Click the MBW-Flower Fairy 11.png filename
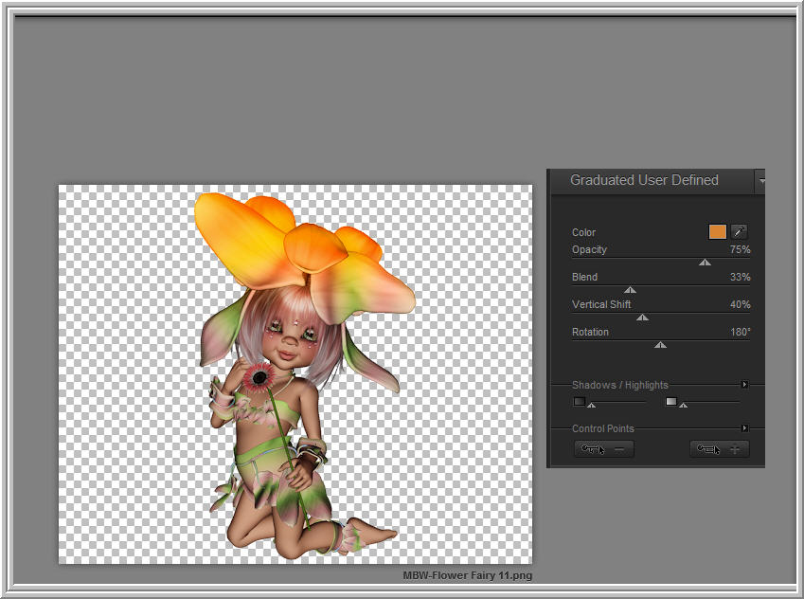The width and height of the screenshot is (804, 599). pyautogui.click(x=467, y=575)
